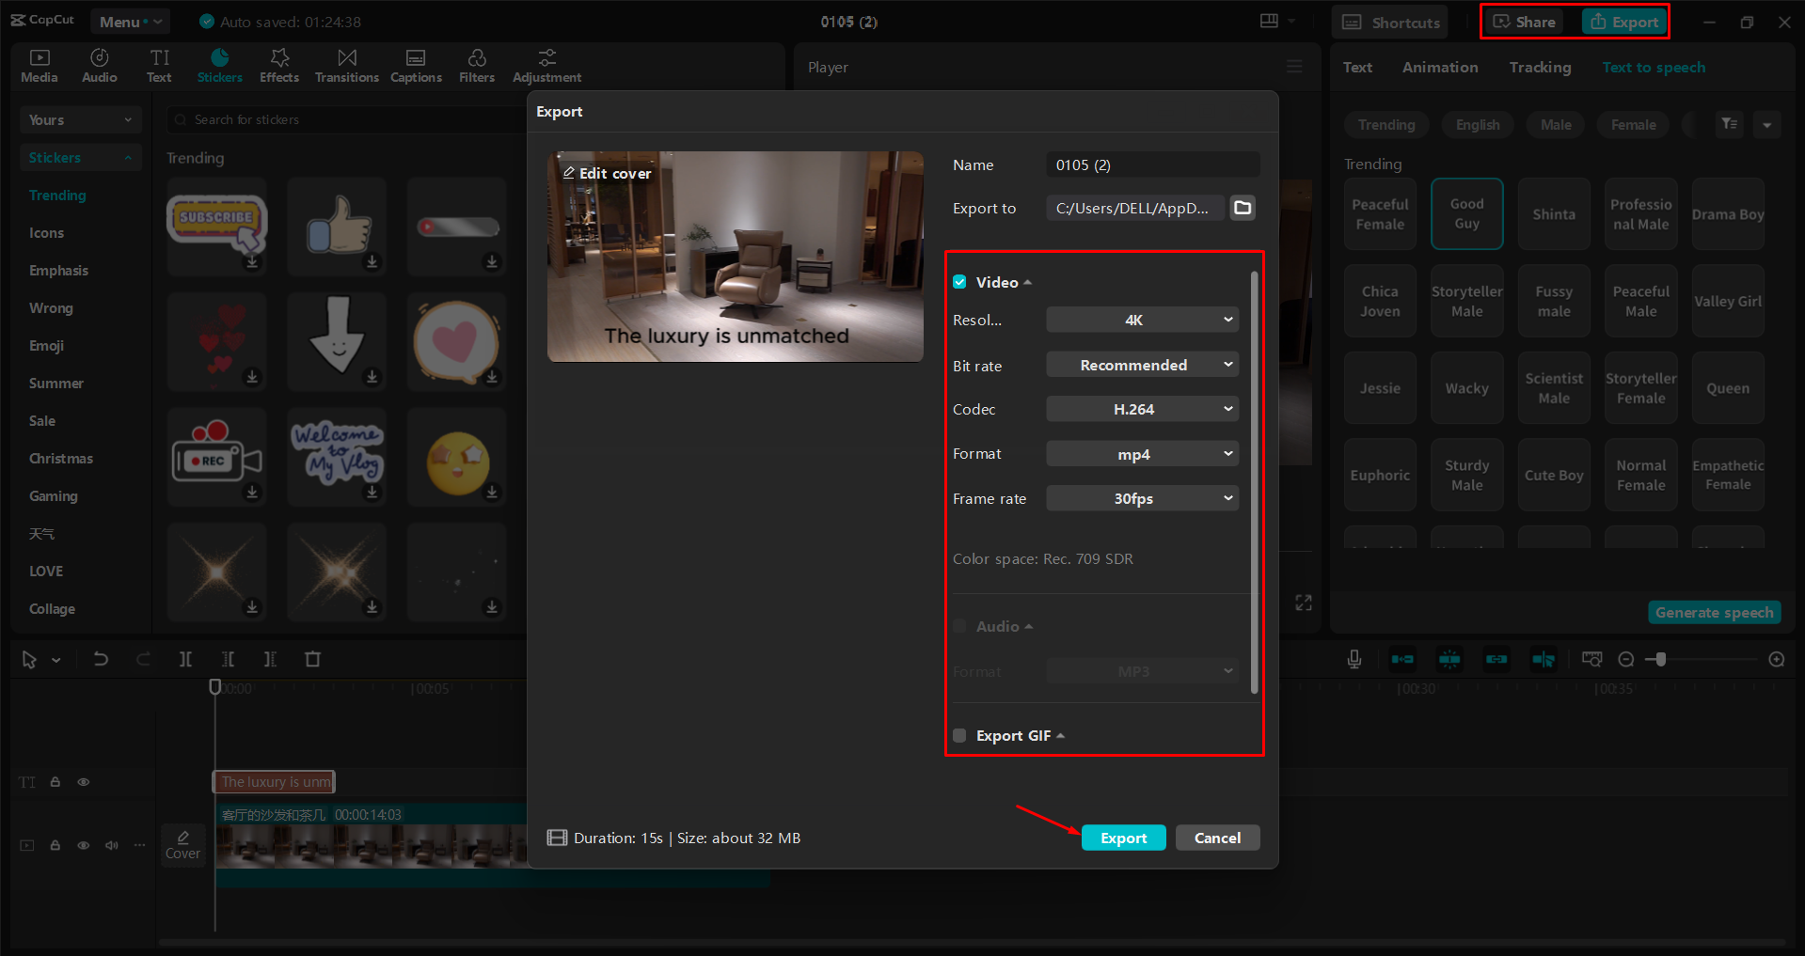The image size is (1805, 956).
Task: Open the Export folder picker icon
Action: [1243, 208]
